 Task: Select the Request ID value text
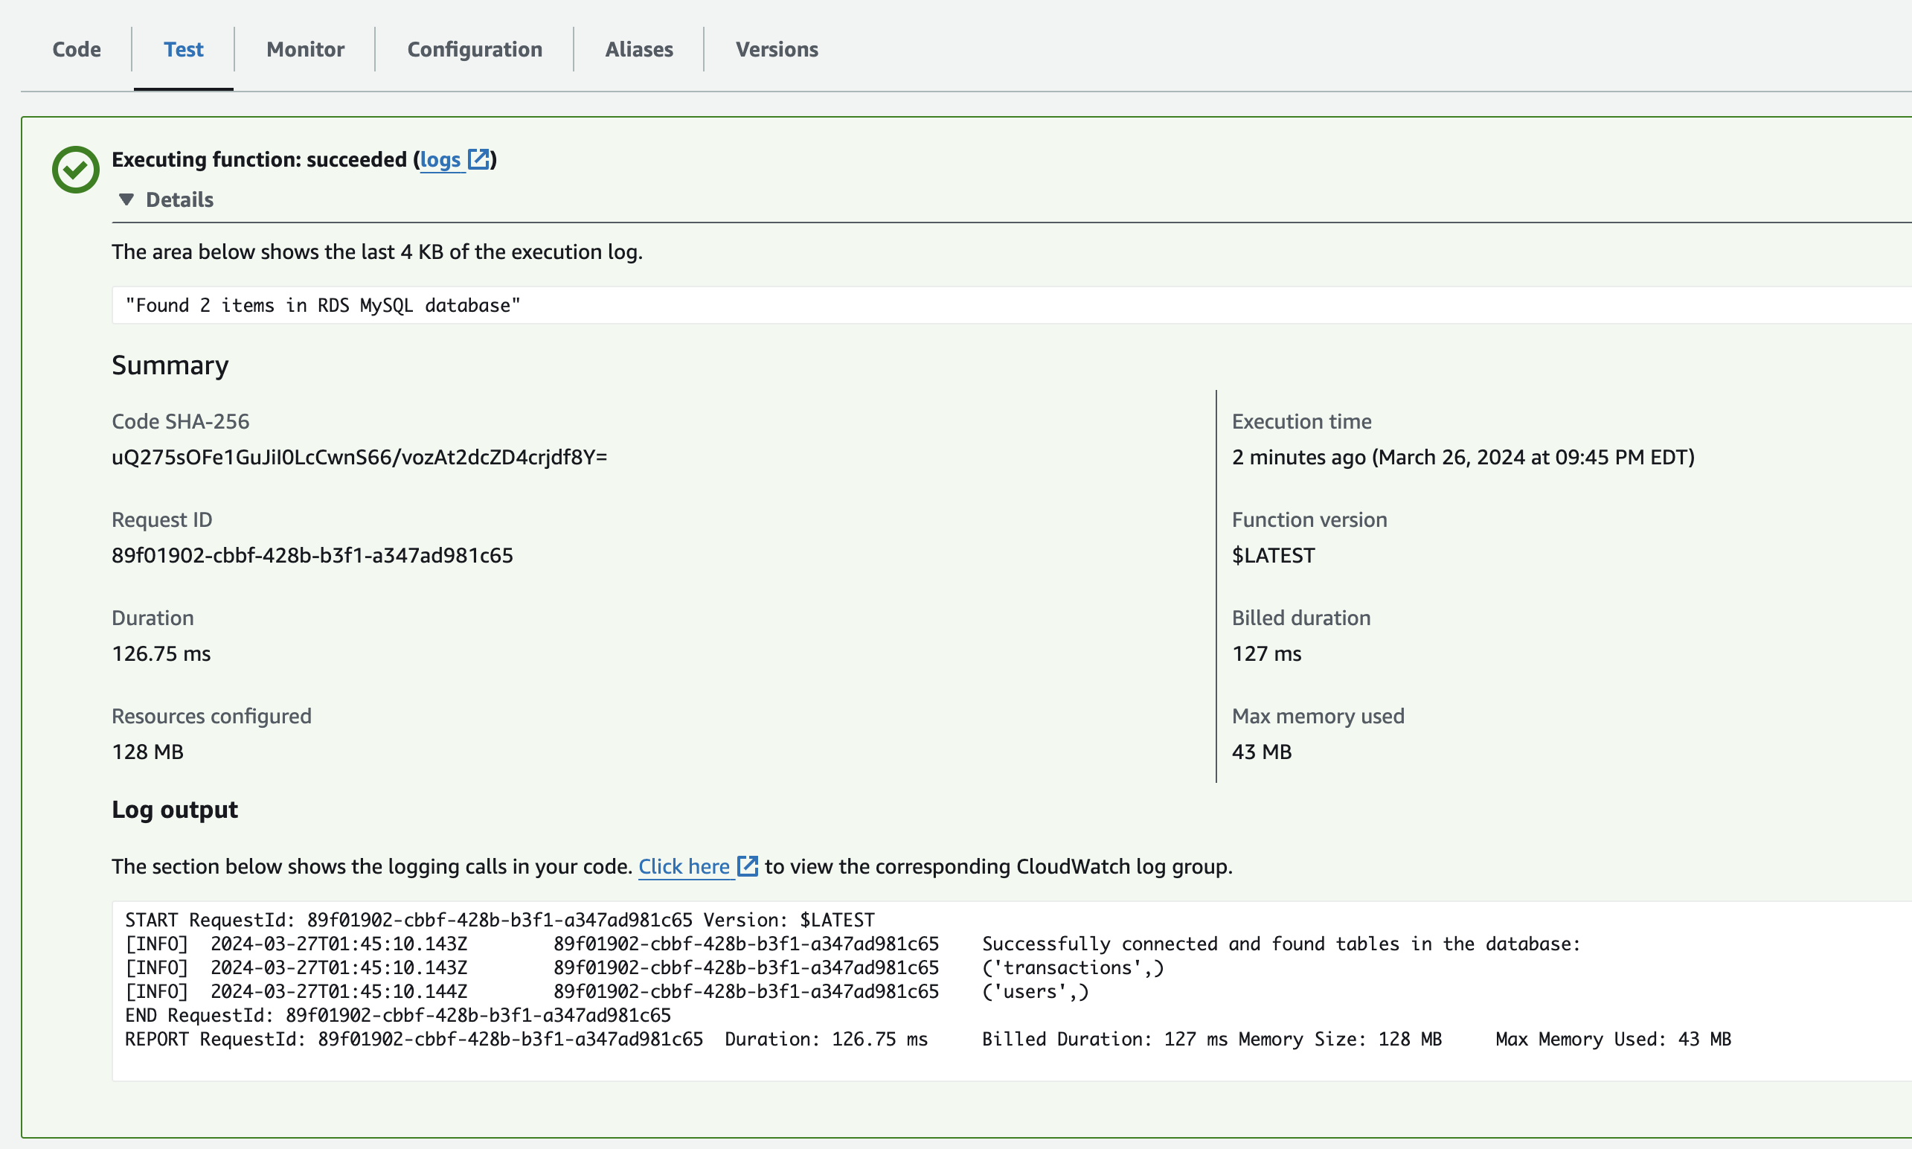312,555
